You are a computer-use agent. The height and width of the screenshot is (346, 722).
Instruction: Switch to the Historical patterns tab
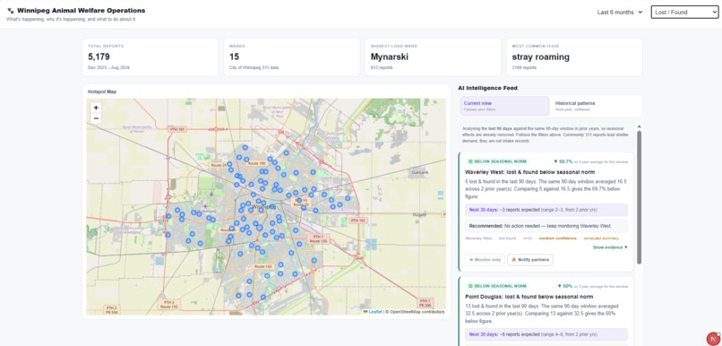tap(595, 106)
